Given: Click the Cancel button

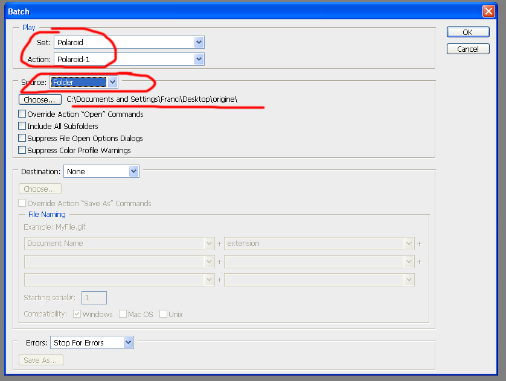Looking at the screenshot, I should (467, 49).
